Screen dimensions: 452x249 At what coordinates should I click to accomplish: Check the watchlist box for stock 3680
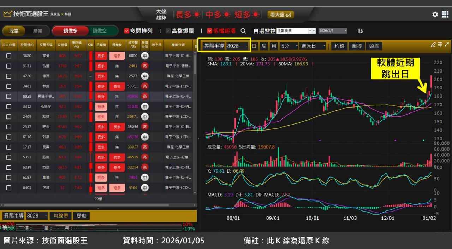[x=9, y=56]
